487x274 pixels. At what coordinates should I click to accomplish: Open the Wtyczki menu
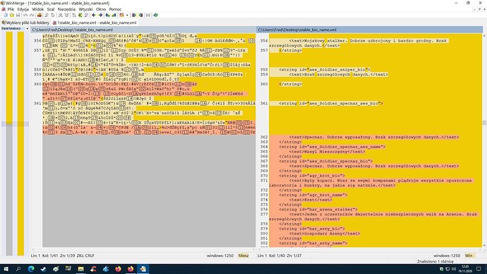pyautogui.click(x=85, y=9)
